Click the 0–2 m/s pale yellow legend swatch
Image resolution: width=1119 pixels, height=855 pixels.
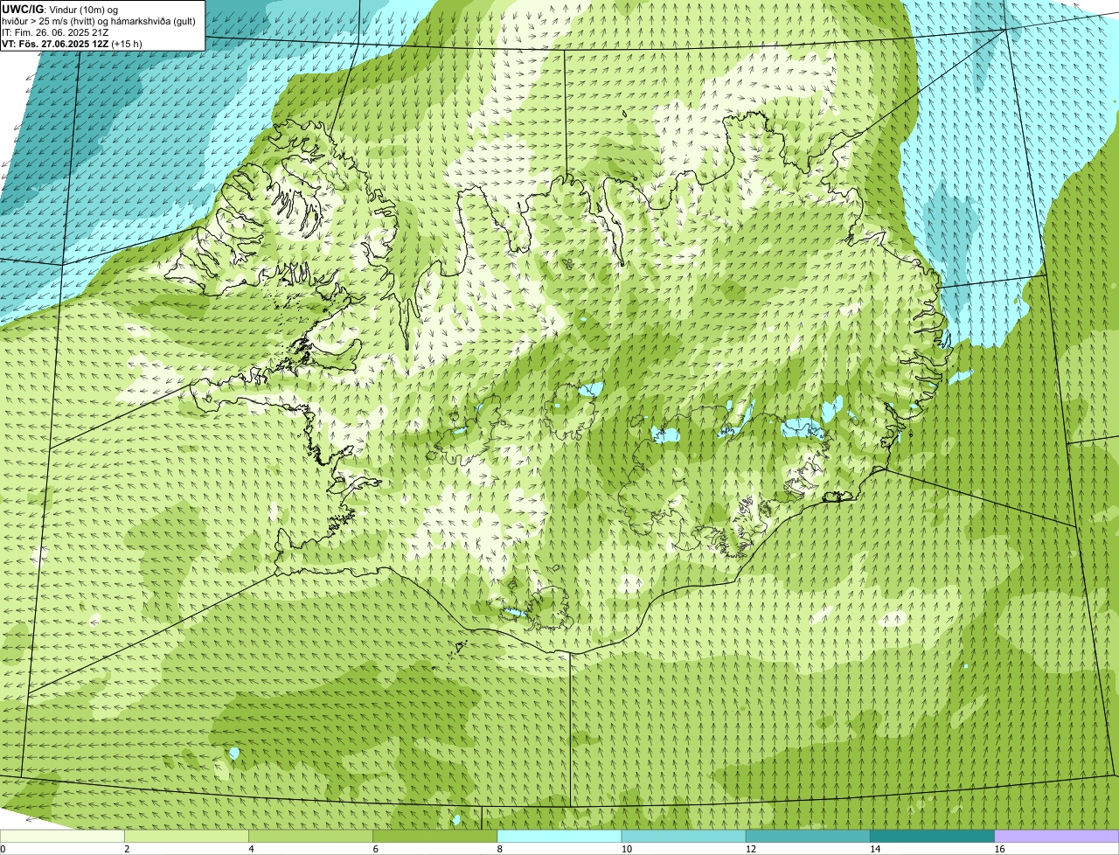(63, 837)
